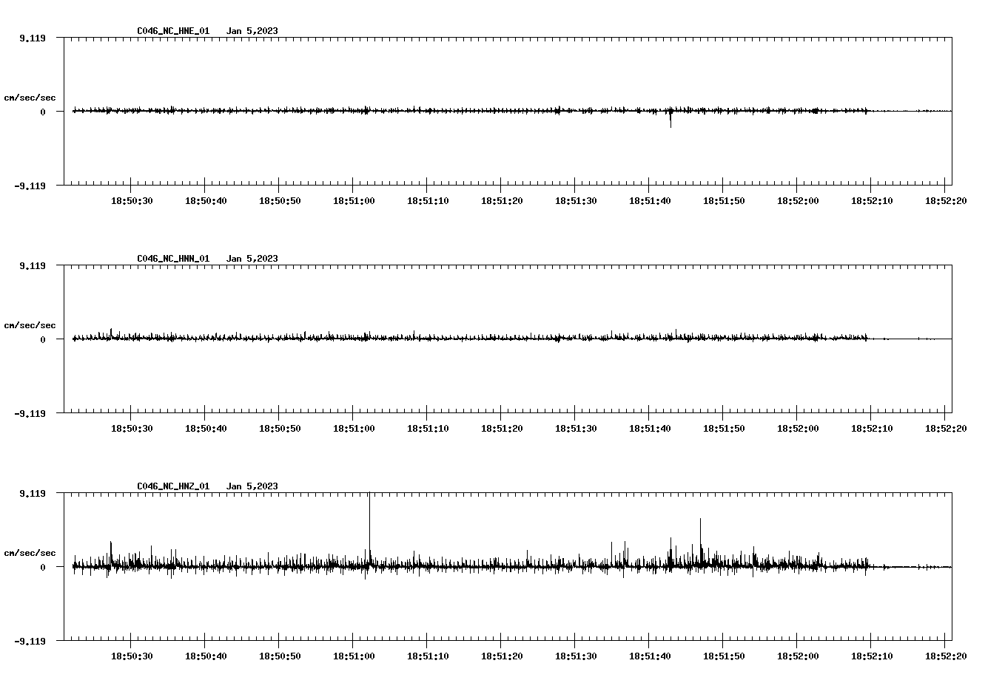This screenshot has height=683, width=1005.
Task: Click the 18:52:20 time label under HNE plot
Action: click(x=946, y=200)
